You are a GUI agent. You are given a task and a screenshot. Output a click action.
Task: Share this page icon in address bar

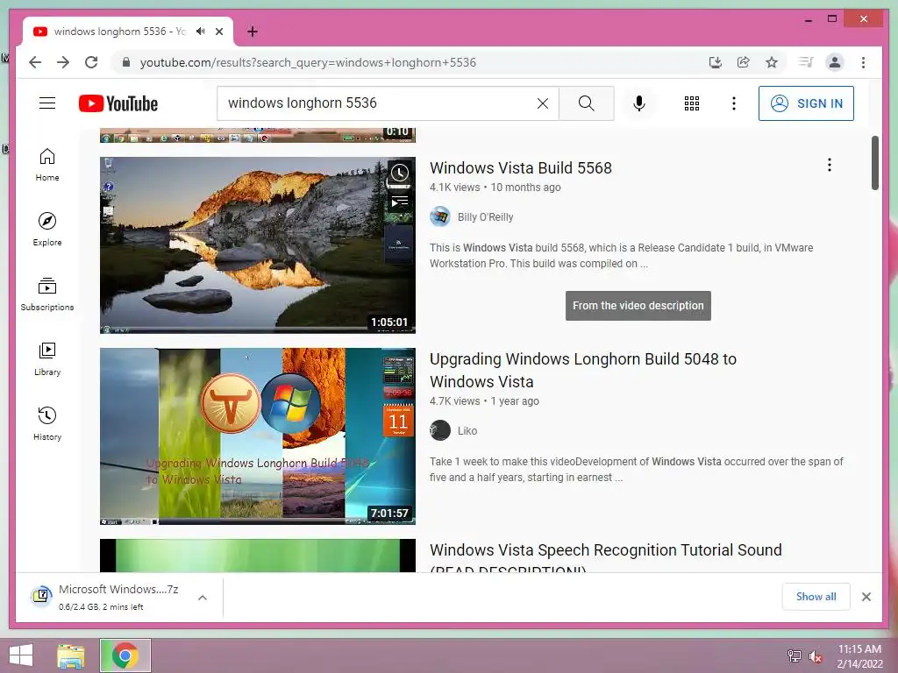(x=744, y=62)
